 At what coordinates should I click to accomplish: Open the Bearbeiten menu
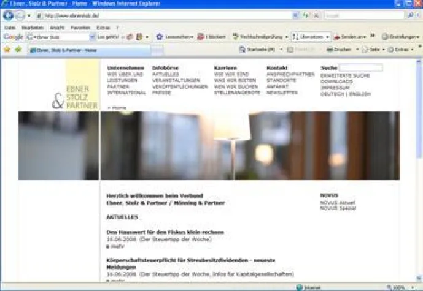pyautogui.click(x=33, y=28)
